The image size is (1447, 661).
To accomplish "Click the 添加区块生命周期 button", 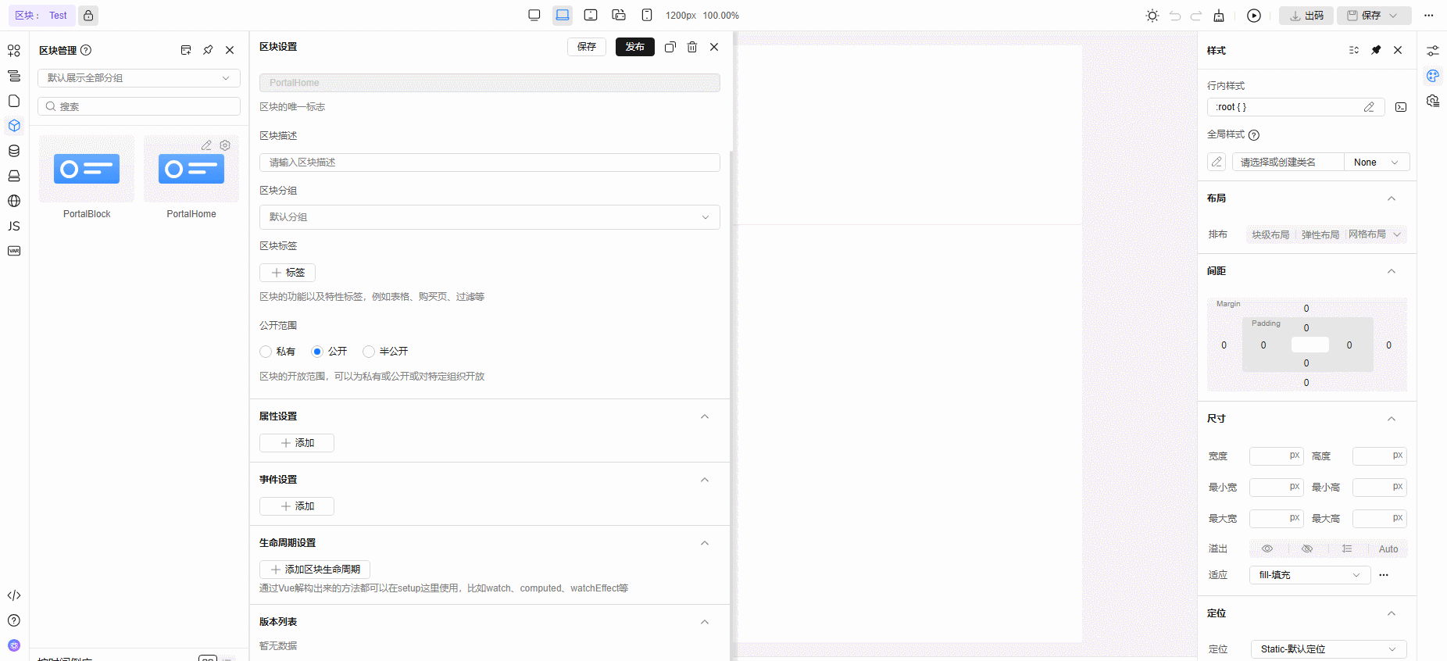I will pyautogui.click(x=315, y=570).
